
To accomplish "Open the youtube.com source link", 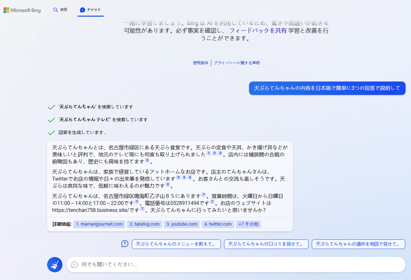I will coord(182,224).
